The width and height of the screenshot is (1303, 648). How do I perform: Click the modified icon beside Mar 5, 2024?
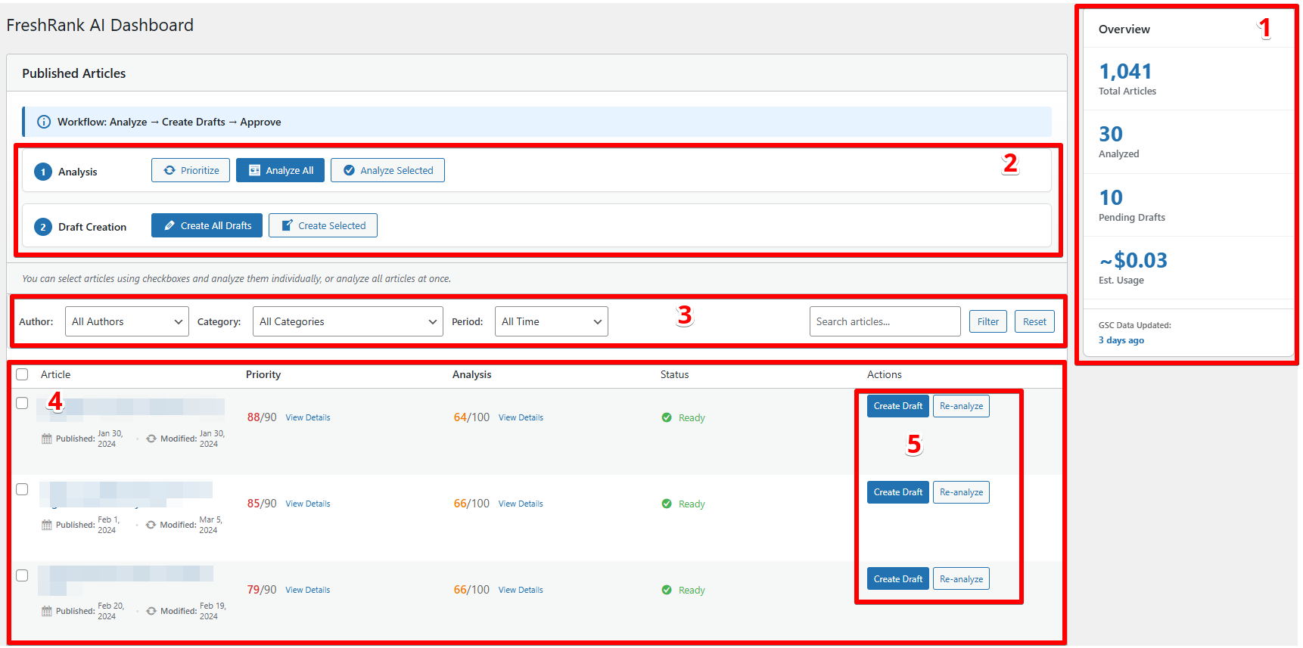(x=151, y=525)
